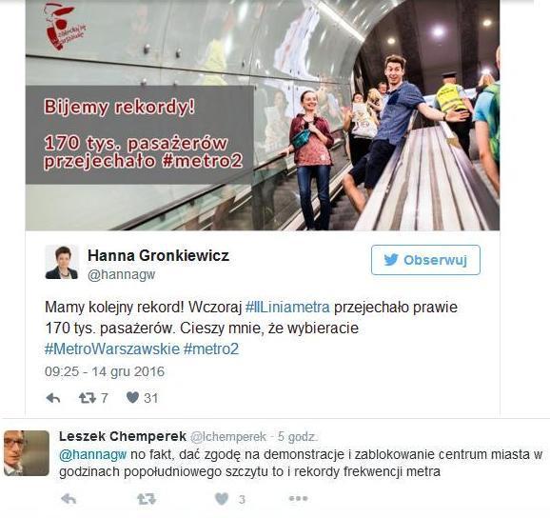Open the #metro2 hashtag link

[x=211, y=349]
